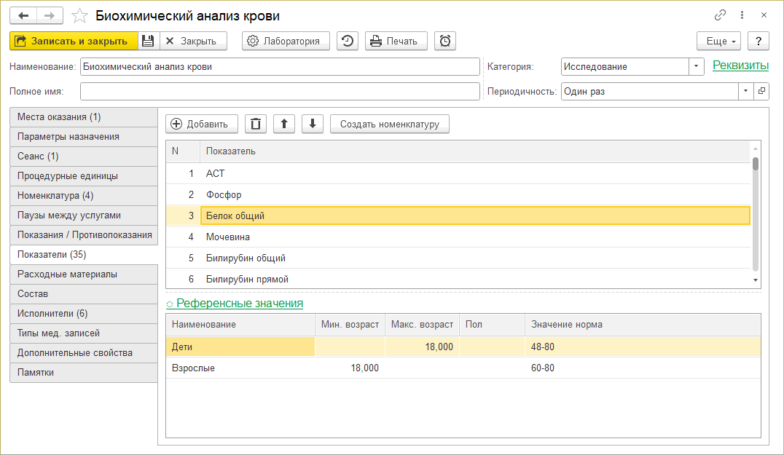This screenshot has height=455, width=784.
Task: Click the Записать и закрыть button
Action: (x=74, y=41)
